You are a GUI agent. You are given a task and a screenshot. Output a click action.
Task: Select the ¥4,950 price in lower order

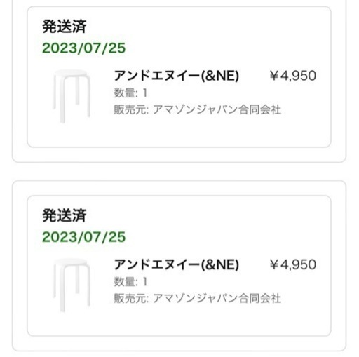pos(293,264)
